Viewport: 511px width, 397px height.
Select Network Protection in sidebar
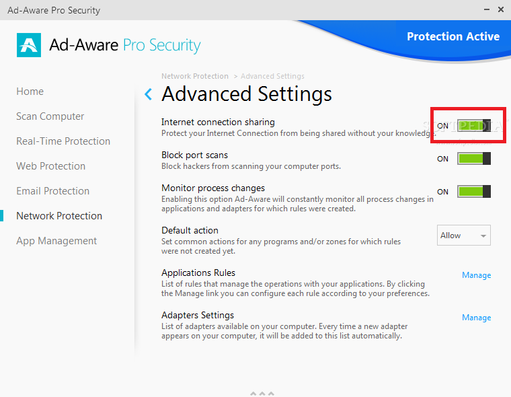59,216
